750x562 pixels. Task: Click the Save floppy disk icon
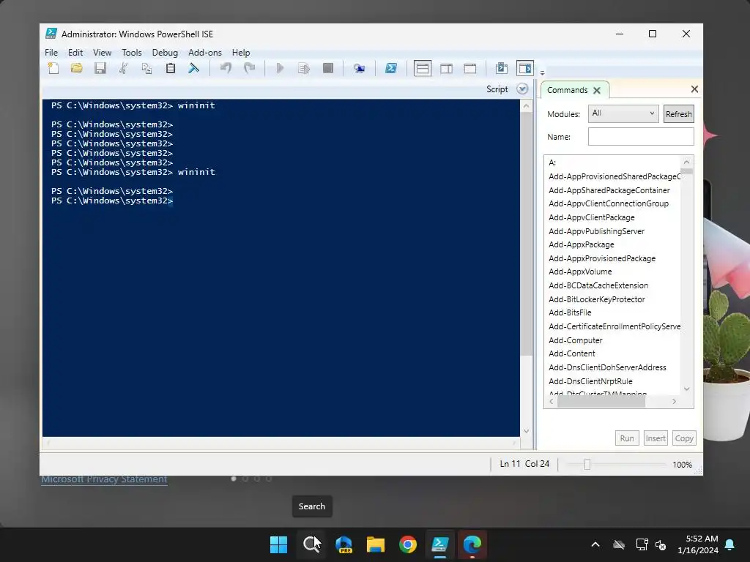coord(100,68)
